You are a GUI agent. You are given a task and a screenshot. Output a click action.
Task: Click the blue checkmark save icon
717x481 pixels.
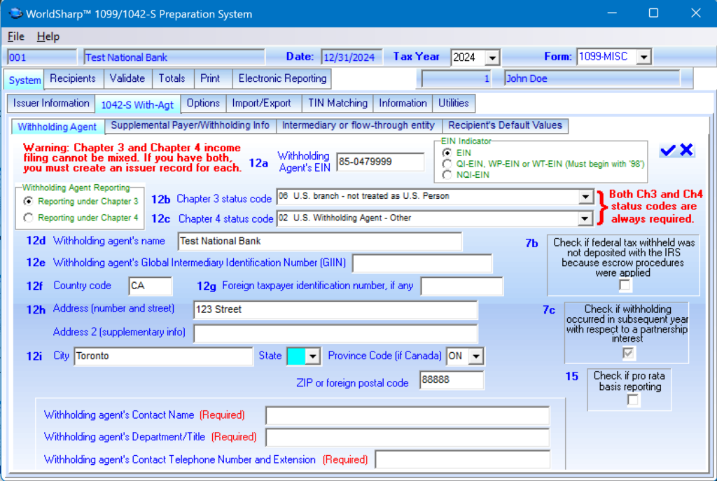667,150
